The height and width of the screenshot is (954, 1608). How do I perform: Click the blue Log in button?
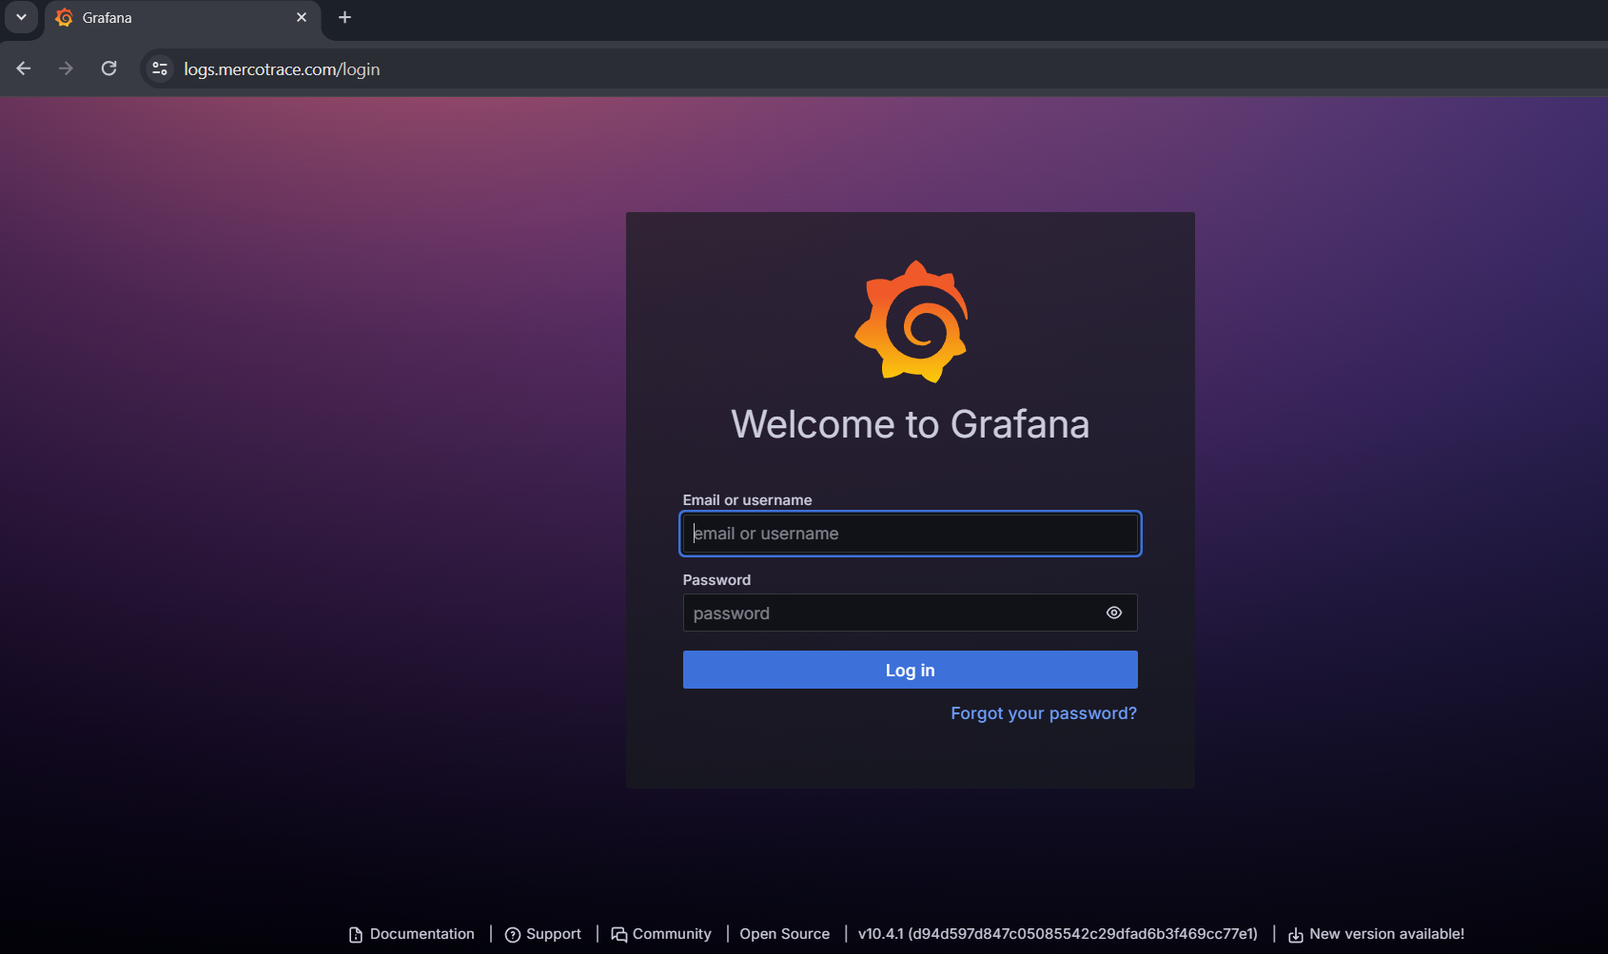tap(911, 670)
